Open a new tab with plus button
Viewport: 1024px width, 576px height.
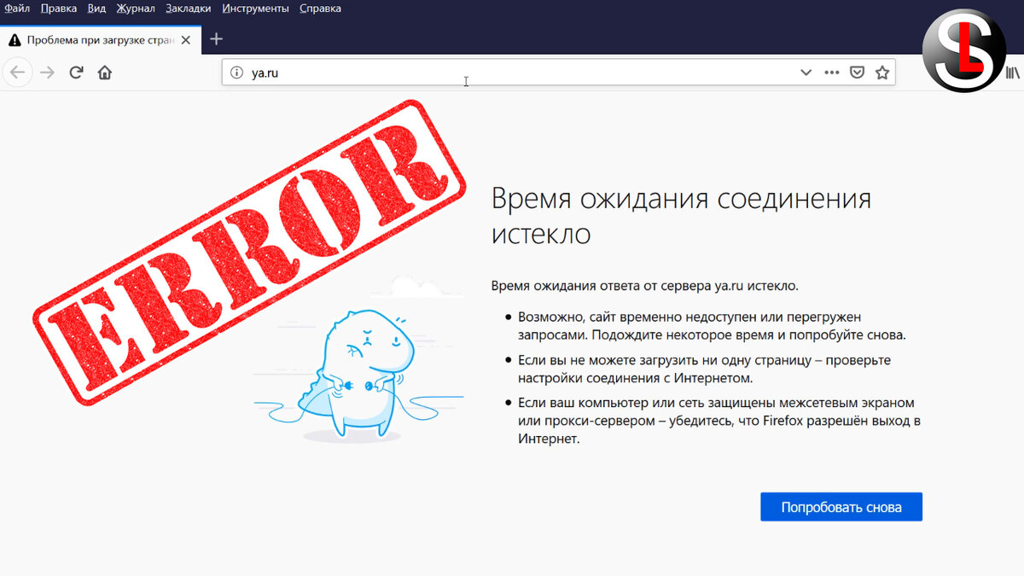pyautogui.click(x=217, y=39)
